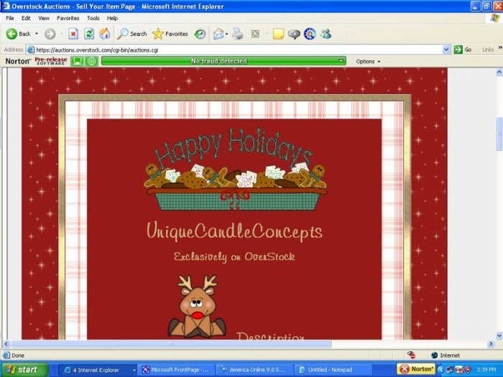Image resolution: width=503 pixels, height=377 pixels.
Task: Open the 4 Internet Explorer taskbar group
Action: tap(99, 370)
